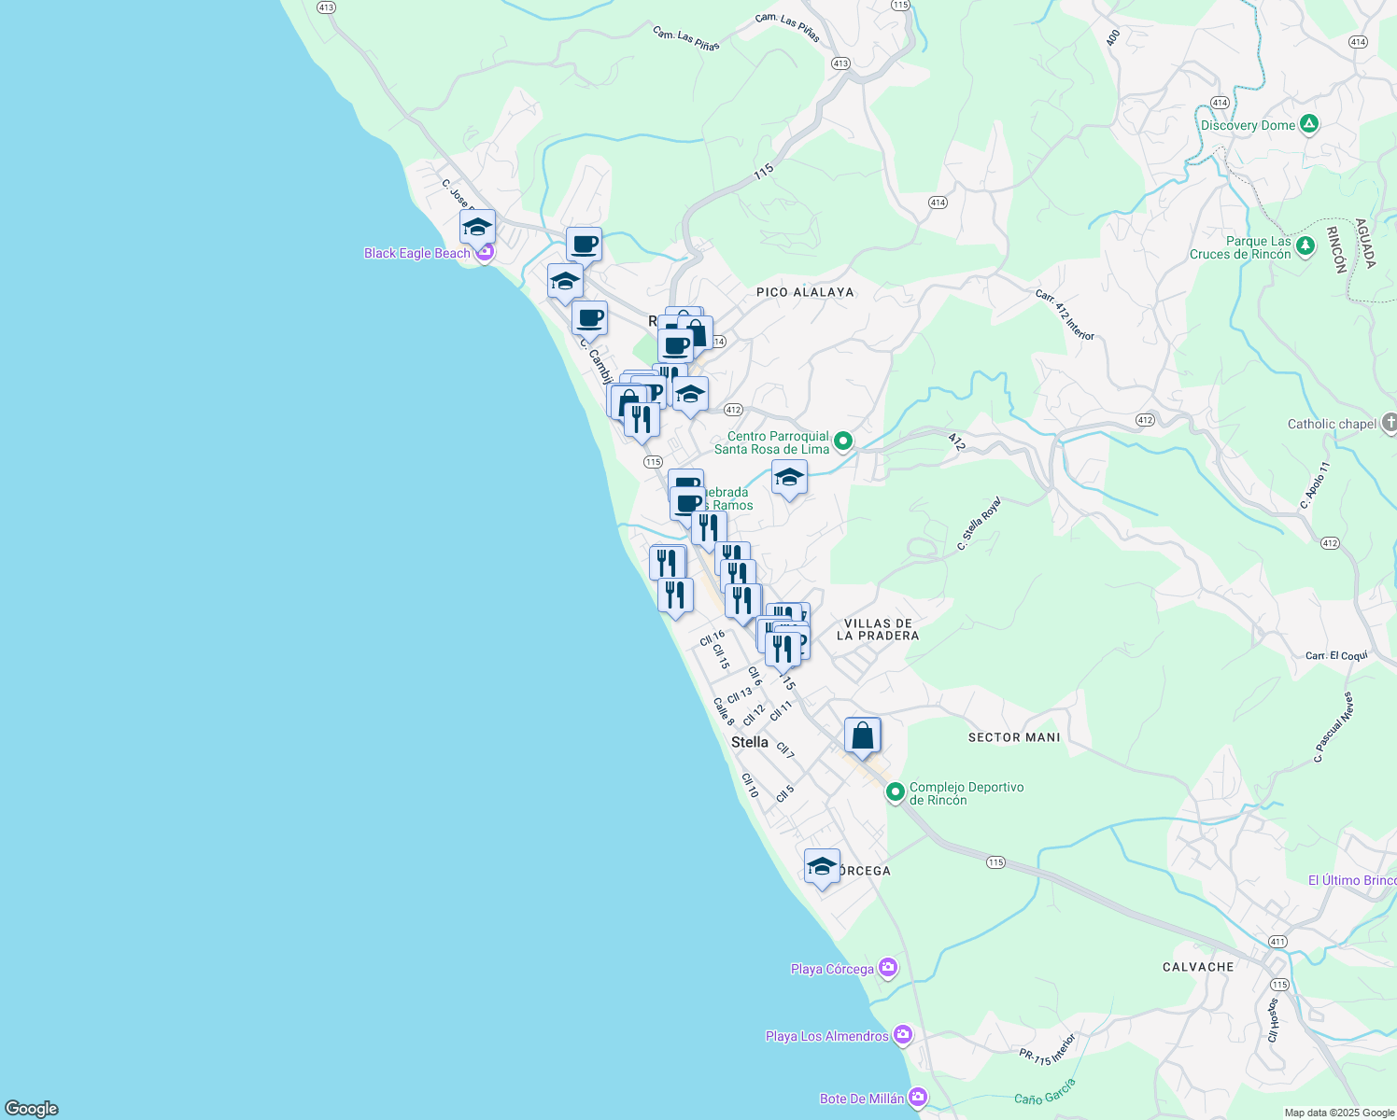Click the Complejo Deportivo de Rincón marker
The image size is (1397, 1120).
pyautogui.click(x=896, y=793)
